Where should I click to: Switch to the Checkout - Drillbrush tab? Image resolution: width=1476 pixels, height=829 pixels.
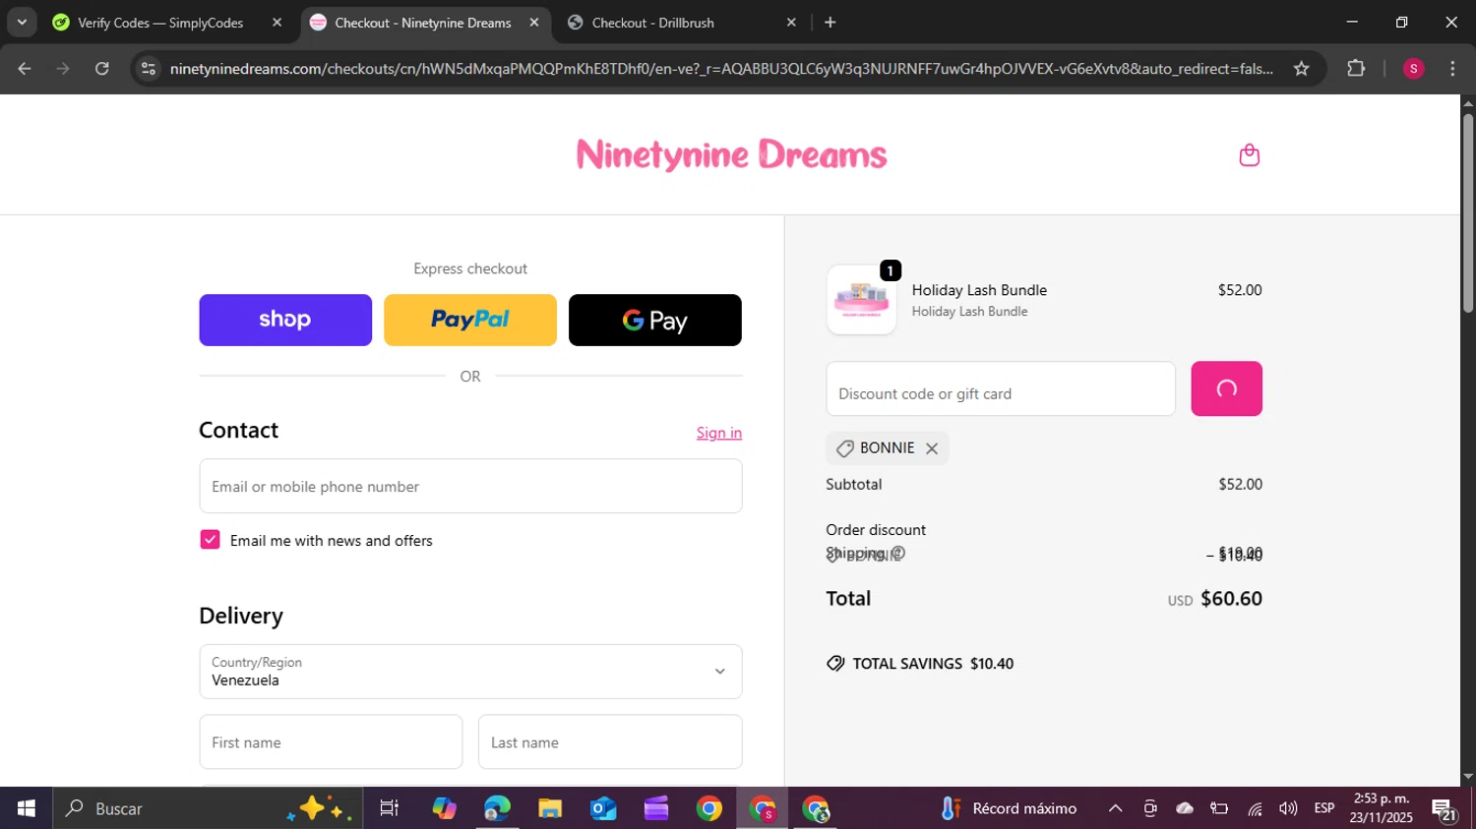tap(652, 23)
